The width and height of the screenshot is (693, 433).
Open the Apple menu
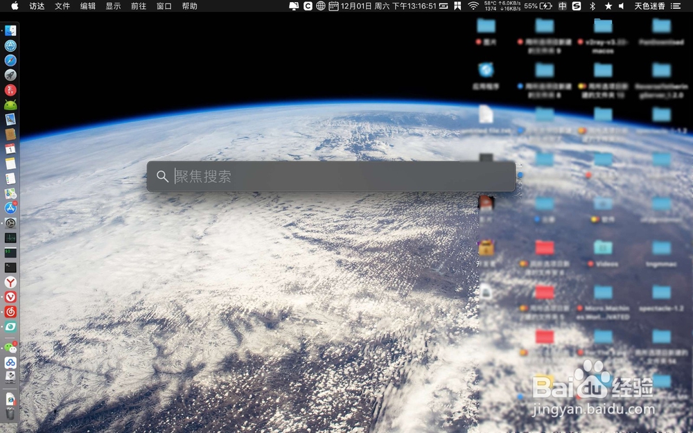(15, 6)
